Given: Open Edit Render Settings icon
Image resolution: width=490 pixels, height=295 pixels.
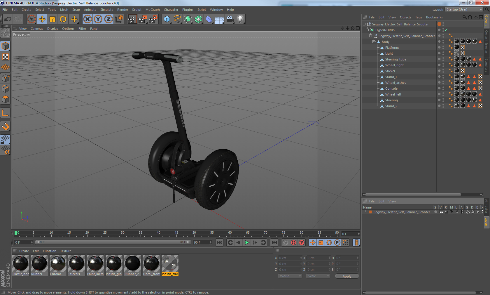Looking at the screenshot, I should (153, 19).
